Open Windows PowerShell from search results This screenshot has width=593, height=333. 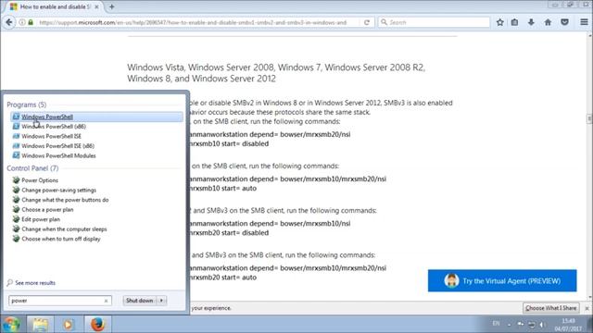(x=96, y=117)
